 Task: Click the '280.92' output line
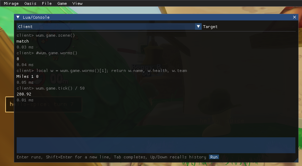pyautogui.click(x=24, y=94)
